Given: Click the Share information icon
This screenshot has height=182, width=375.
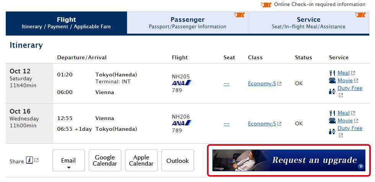Looking at the screenshot, I should point(29,161).
